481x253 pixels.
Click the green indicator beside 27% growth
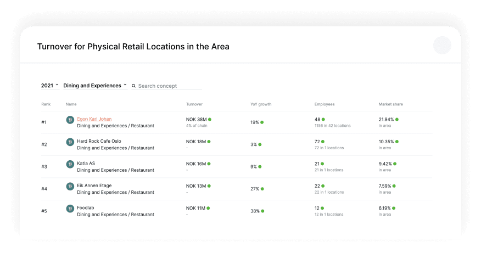click(x=262, y=189)
